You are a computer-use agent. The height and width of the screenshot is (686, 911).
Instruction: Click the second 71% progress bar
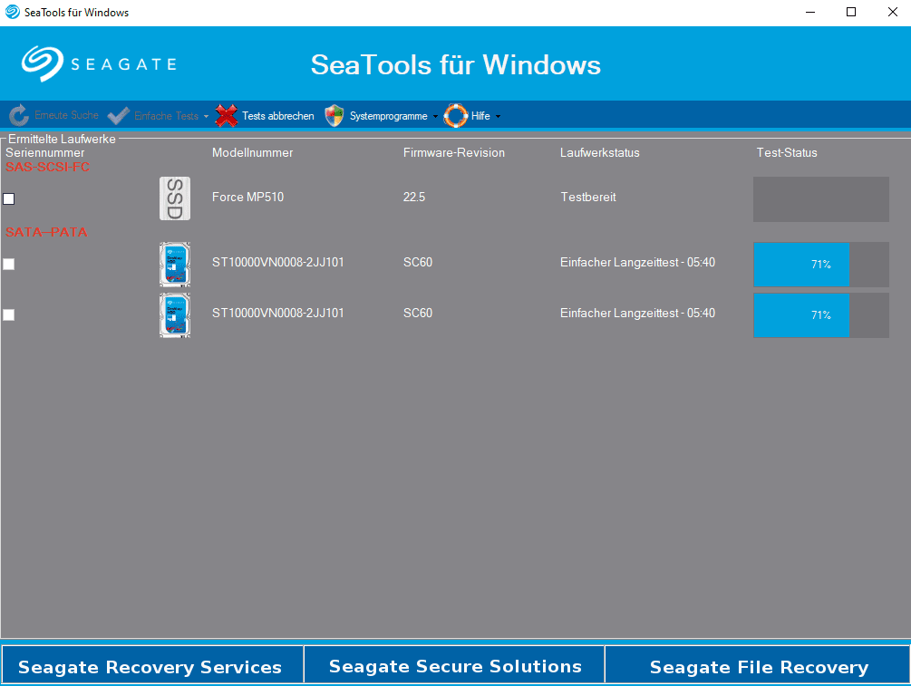821,314
